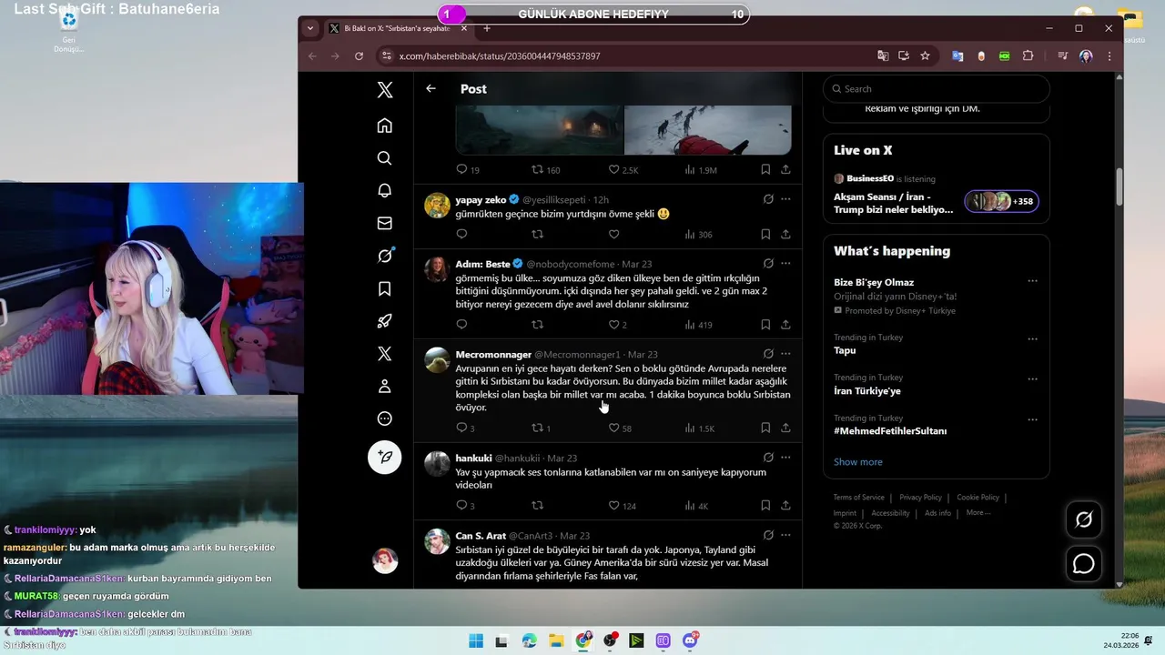The image size is (1165, 655).
Task: Open more options on yapay zeko's comment
Action: click(785, 199)
